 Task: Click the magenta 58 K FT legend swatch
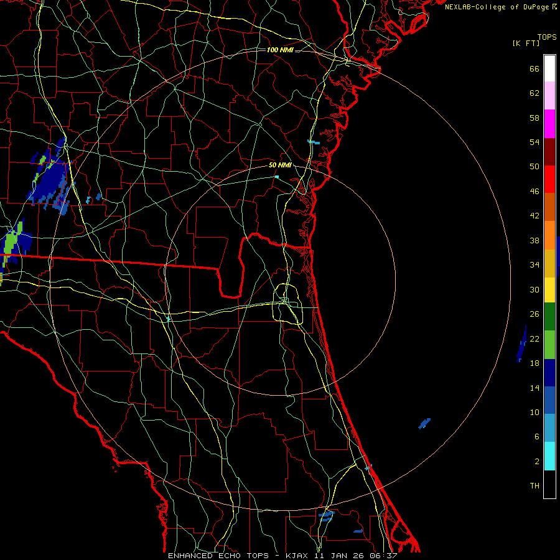click(x=549, y=124)
